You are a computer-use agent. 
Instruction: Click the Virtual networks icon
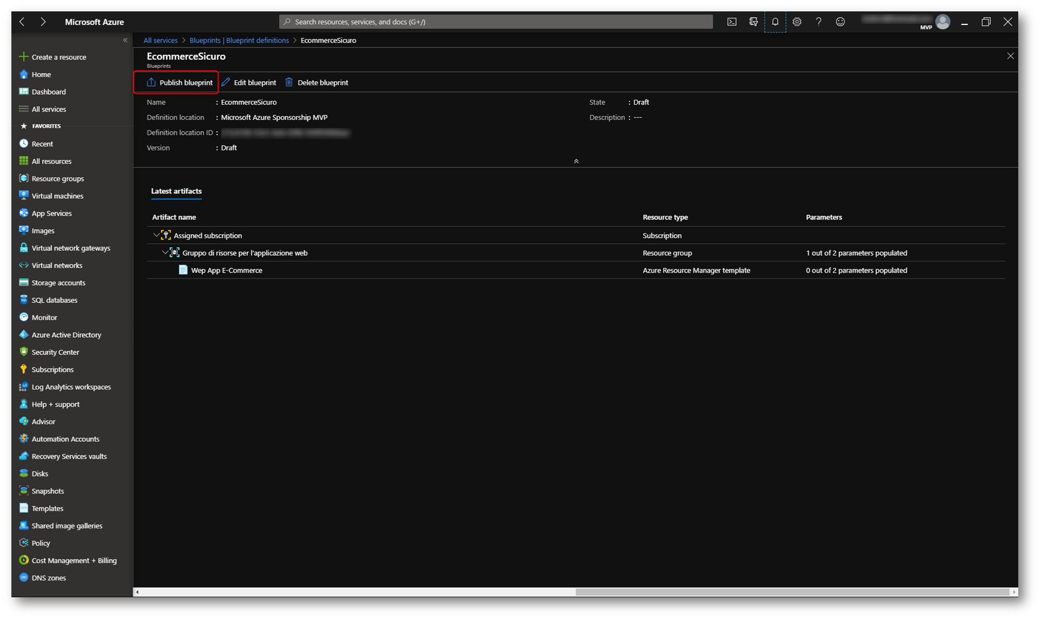(x=24, y=265)
